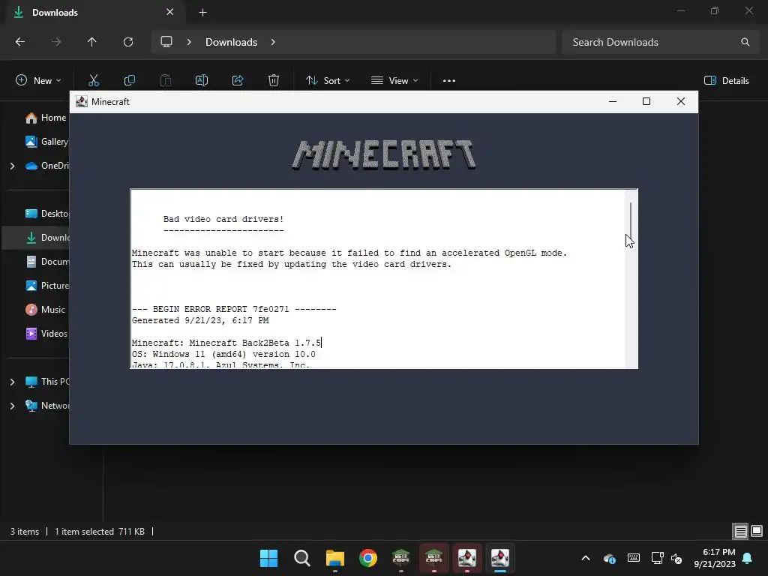Click '1 item selected 711 KB' status text
768x576 pixels.
tap(100, 532)
